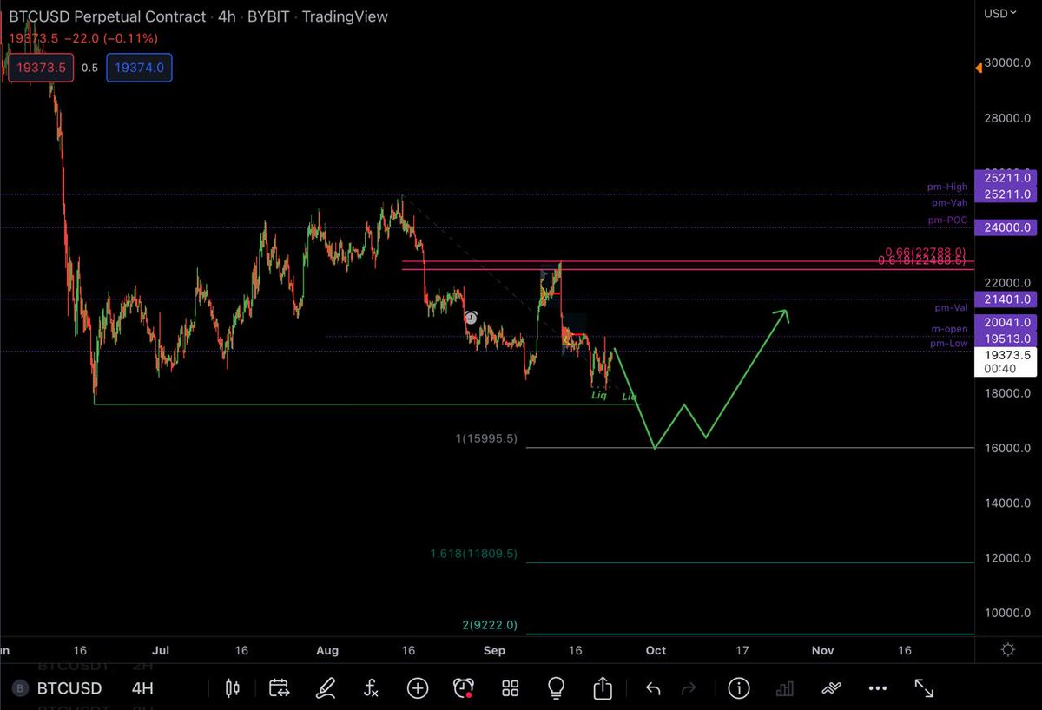
Task: Select the 19513.0 pm-Low price label
Action: [x=1007, y=339]
